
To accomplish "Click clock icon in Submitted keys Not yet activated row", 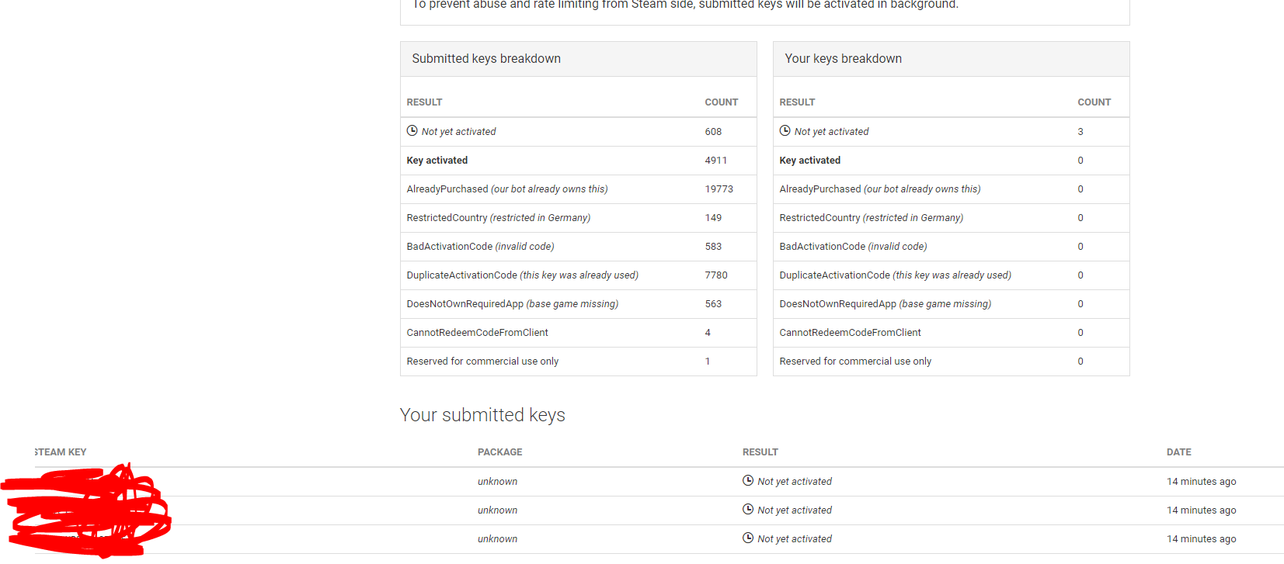I will (x=412, y=131).
